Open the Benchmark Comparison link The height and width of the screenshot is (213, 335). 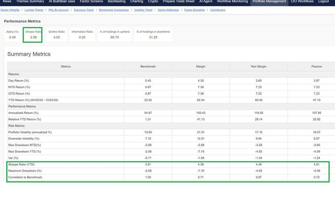point(114,10)
